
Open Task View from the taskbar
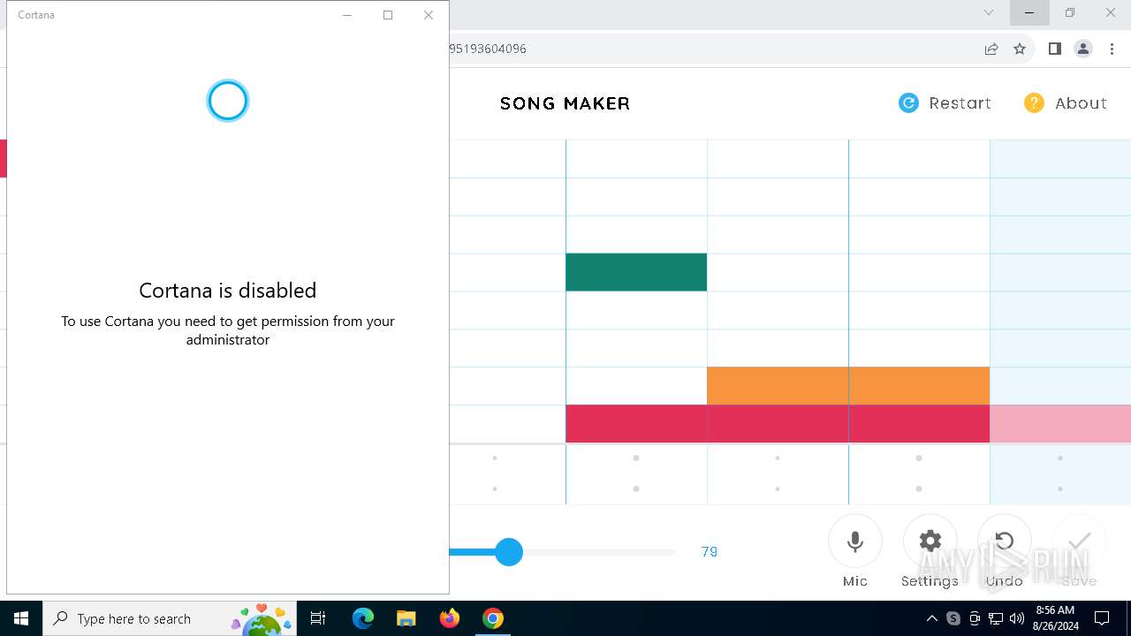[318, 618]
